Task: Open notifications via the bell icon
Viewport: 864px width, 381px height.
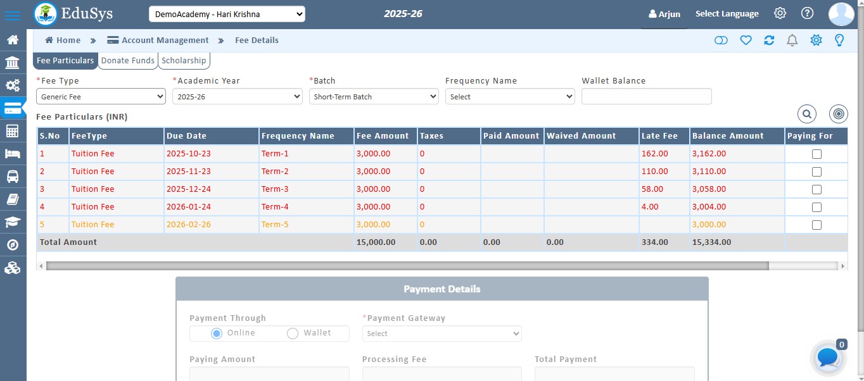Action: (792, 40)
